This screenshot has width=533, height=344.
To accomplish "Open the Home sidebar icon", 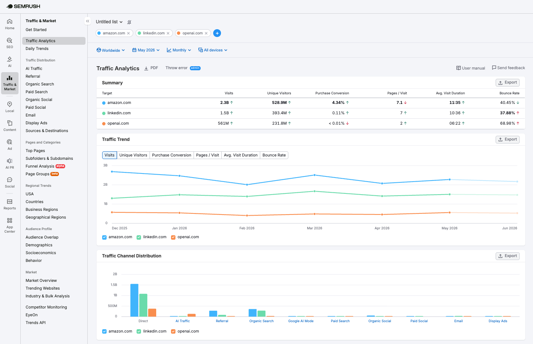I will click(10, 24).
